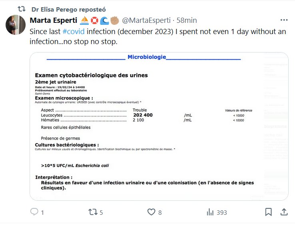Bookmark this tweet
The image size is (295, 226).
269,212
